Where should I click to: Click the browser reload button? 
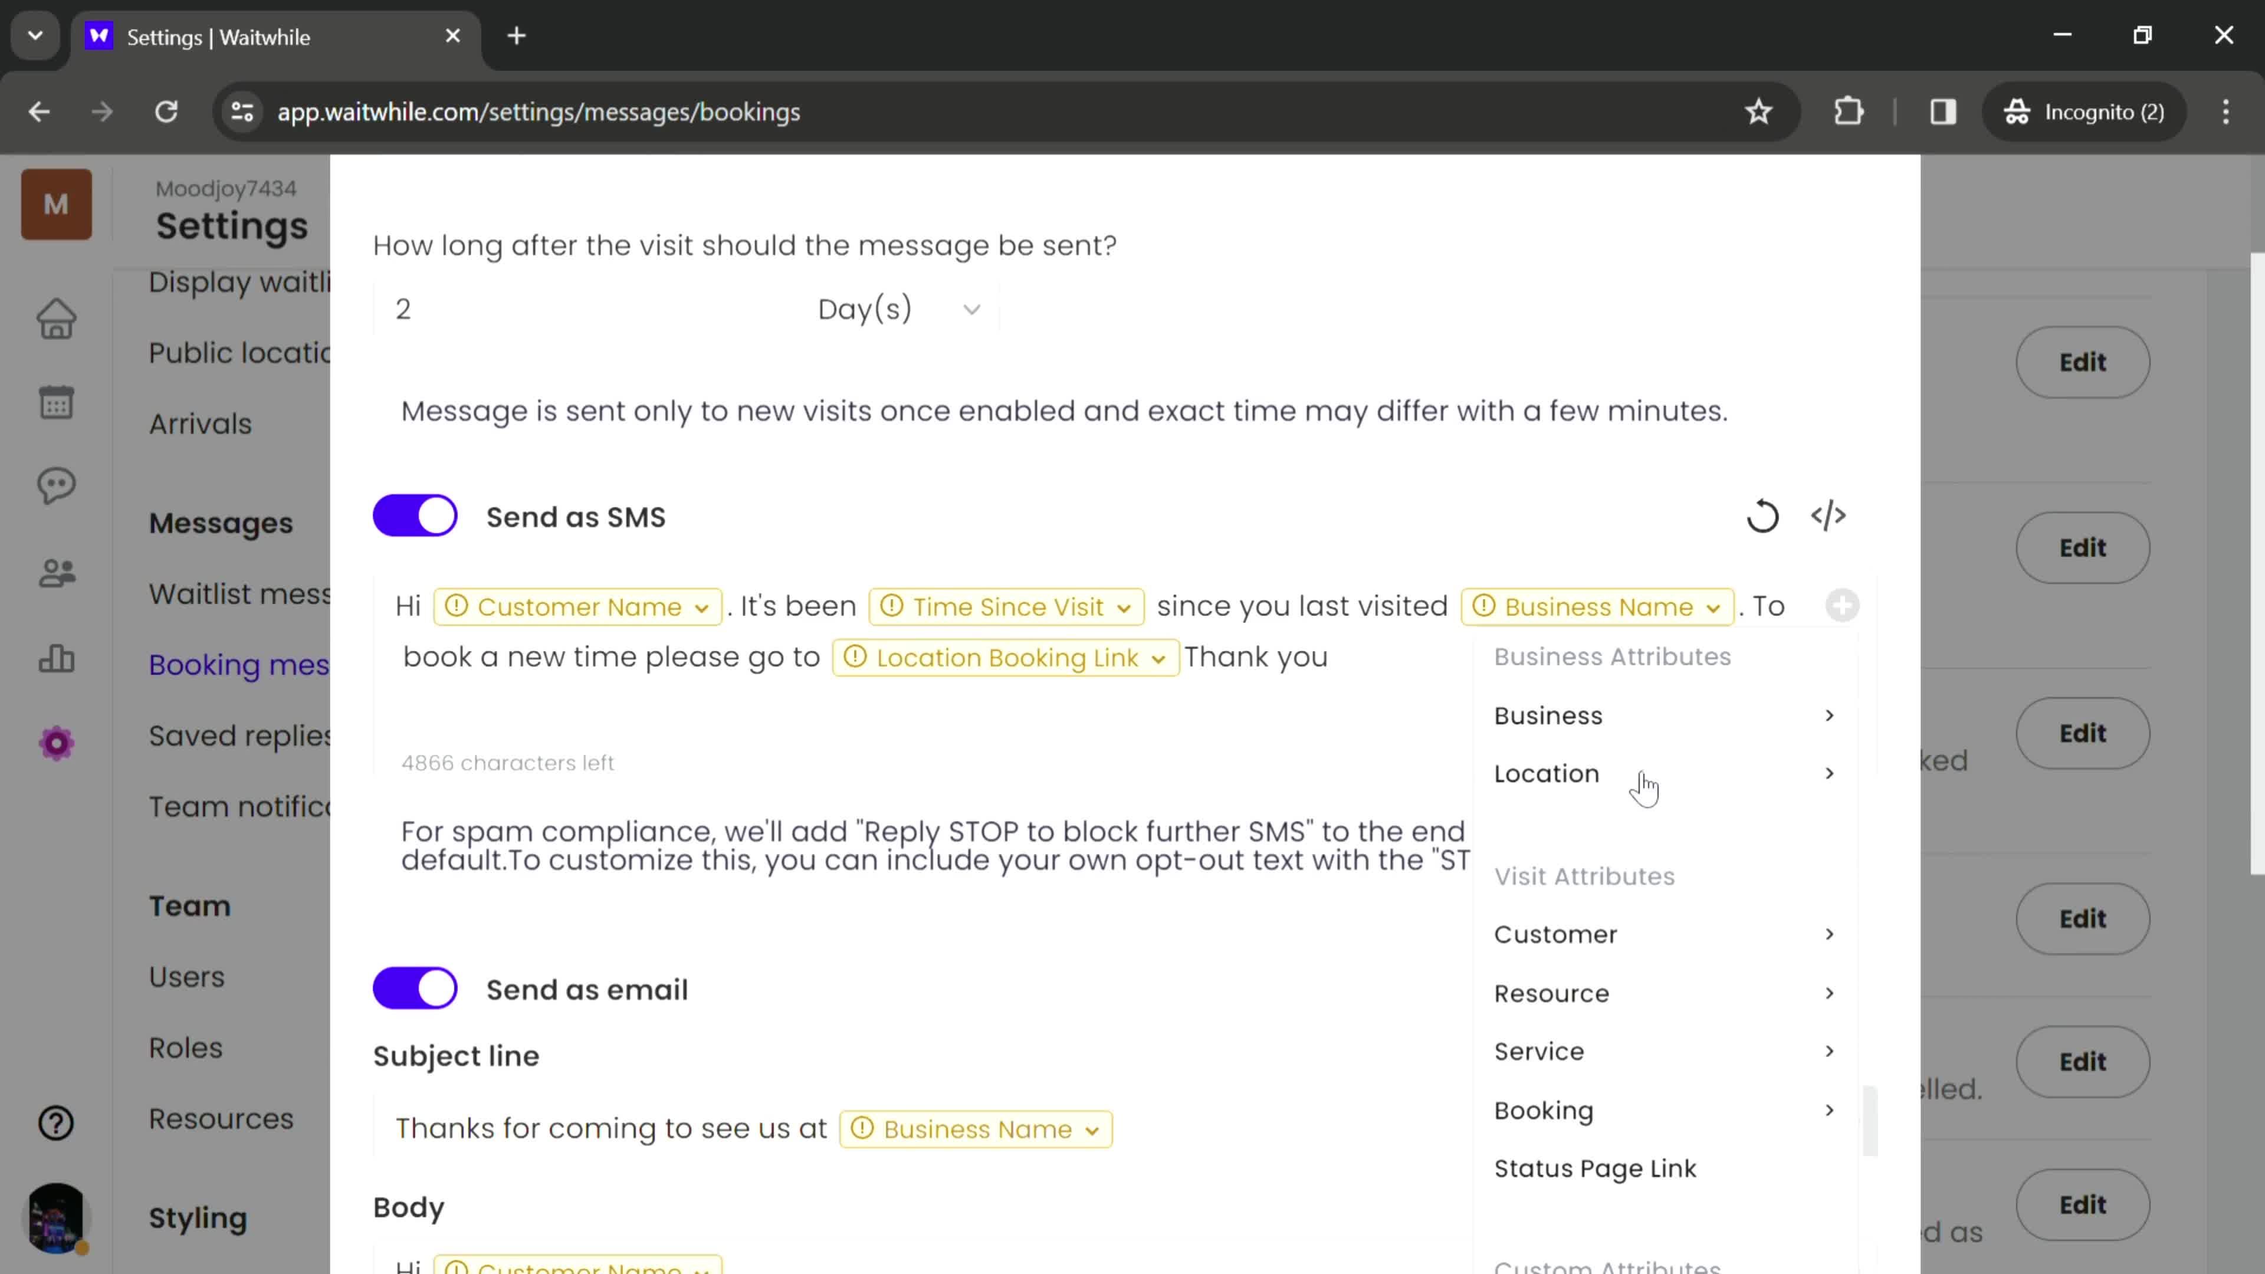click(x=166, y=111)
